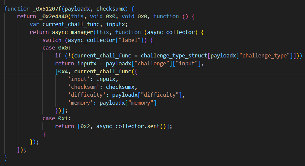
Task: Select the case 0x1 label
Action: point(56,118)
